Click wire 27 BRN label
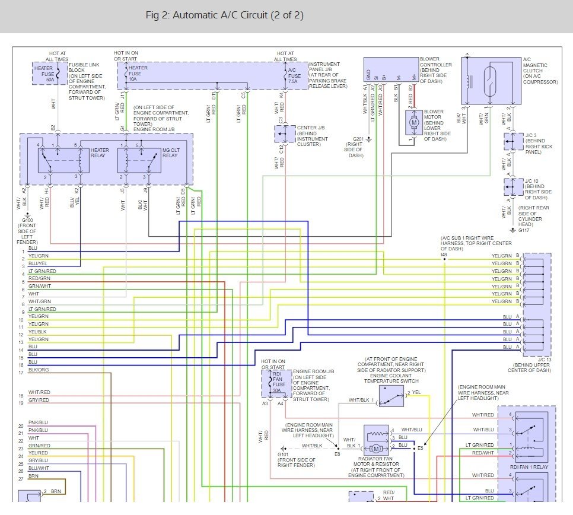 33,476
